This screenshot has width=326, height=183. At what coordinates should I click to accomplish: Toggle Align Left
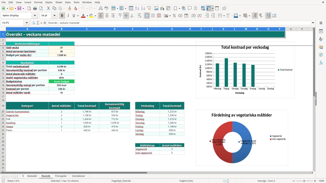coord(101,16)
